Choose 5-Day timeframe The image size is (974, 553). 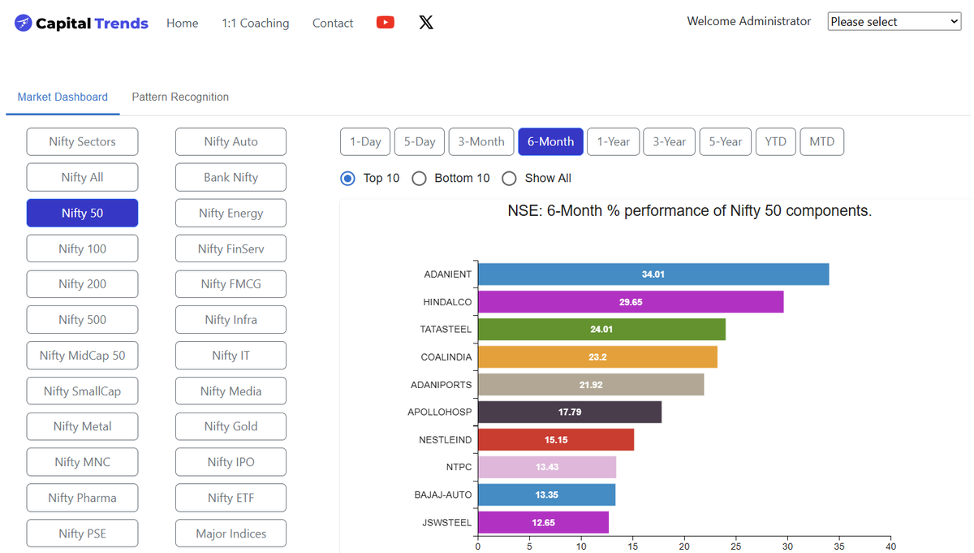tap(420, 141)
